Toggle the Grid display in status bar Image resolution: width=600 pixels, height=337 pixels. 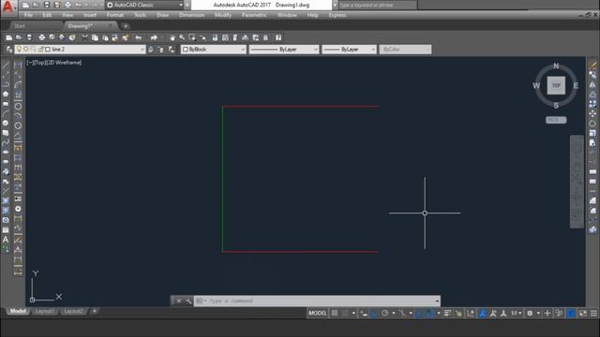(335, 314)
